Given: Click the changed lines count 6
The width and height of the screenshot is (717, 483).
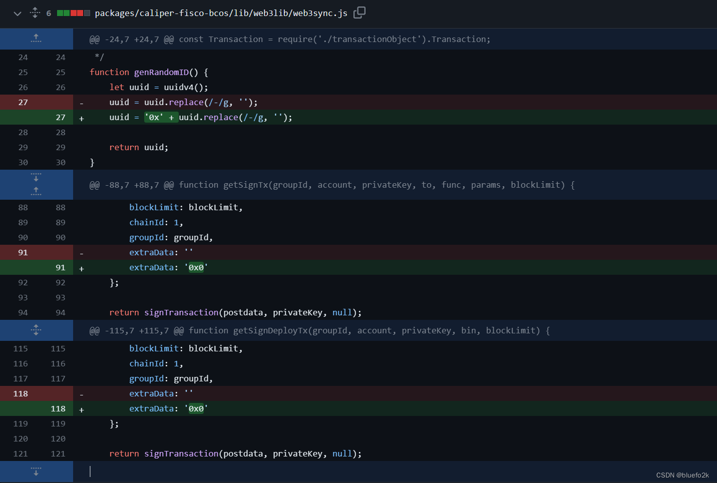Looking at the screenshot, I should (49, 13).
